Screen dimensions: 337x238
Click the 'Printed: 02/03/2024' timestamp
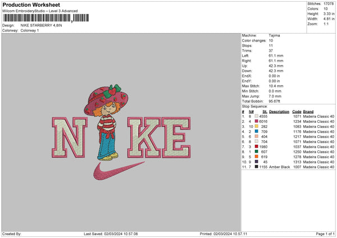pos(224,234)
